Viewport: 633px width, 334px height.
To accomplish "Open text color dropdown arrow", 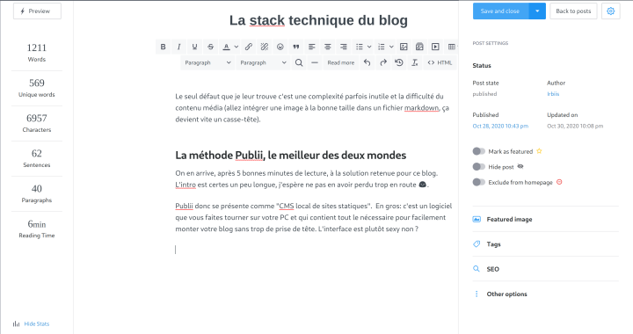I will [236, 47].
